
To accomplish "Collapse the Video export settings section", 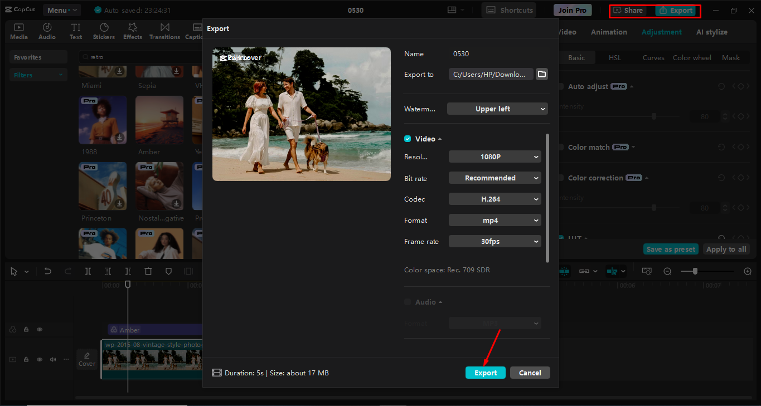I will tap(441, 139).
